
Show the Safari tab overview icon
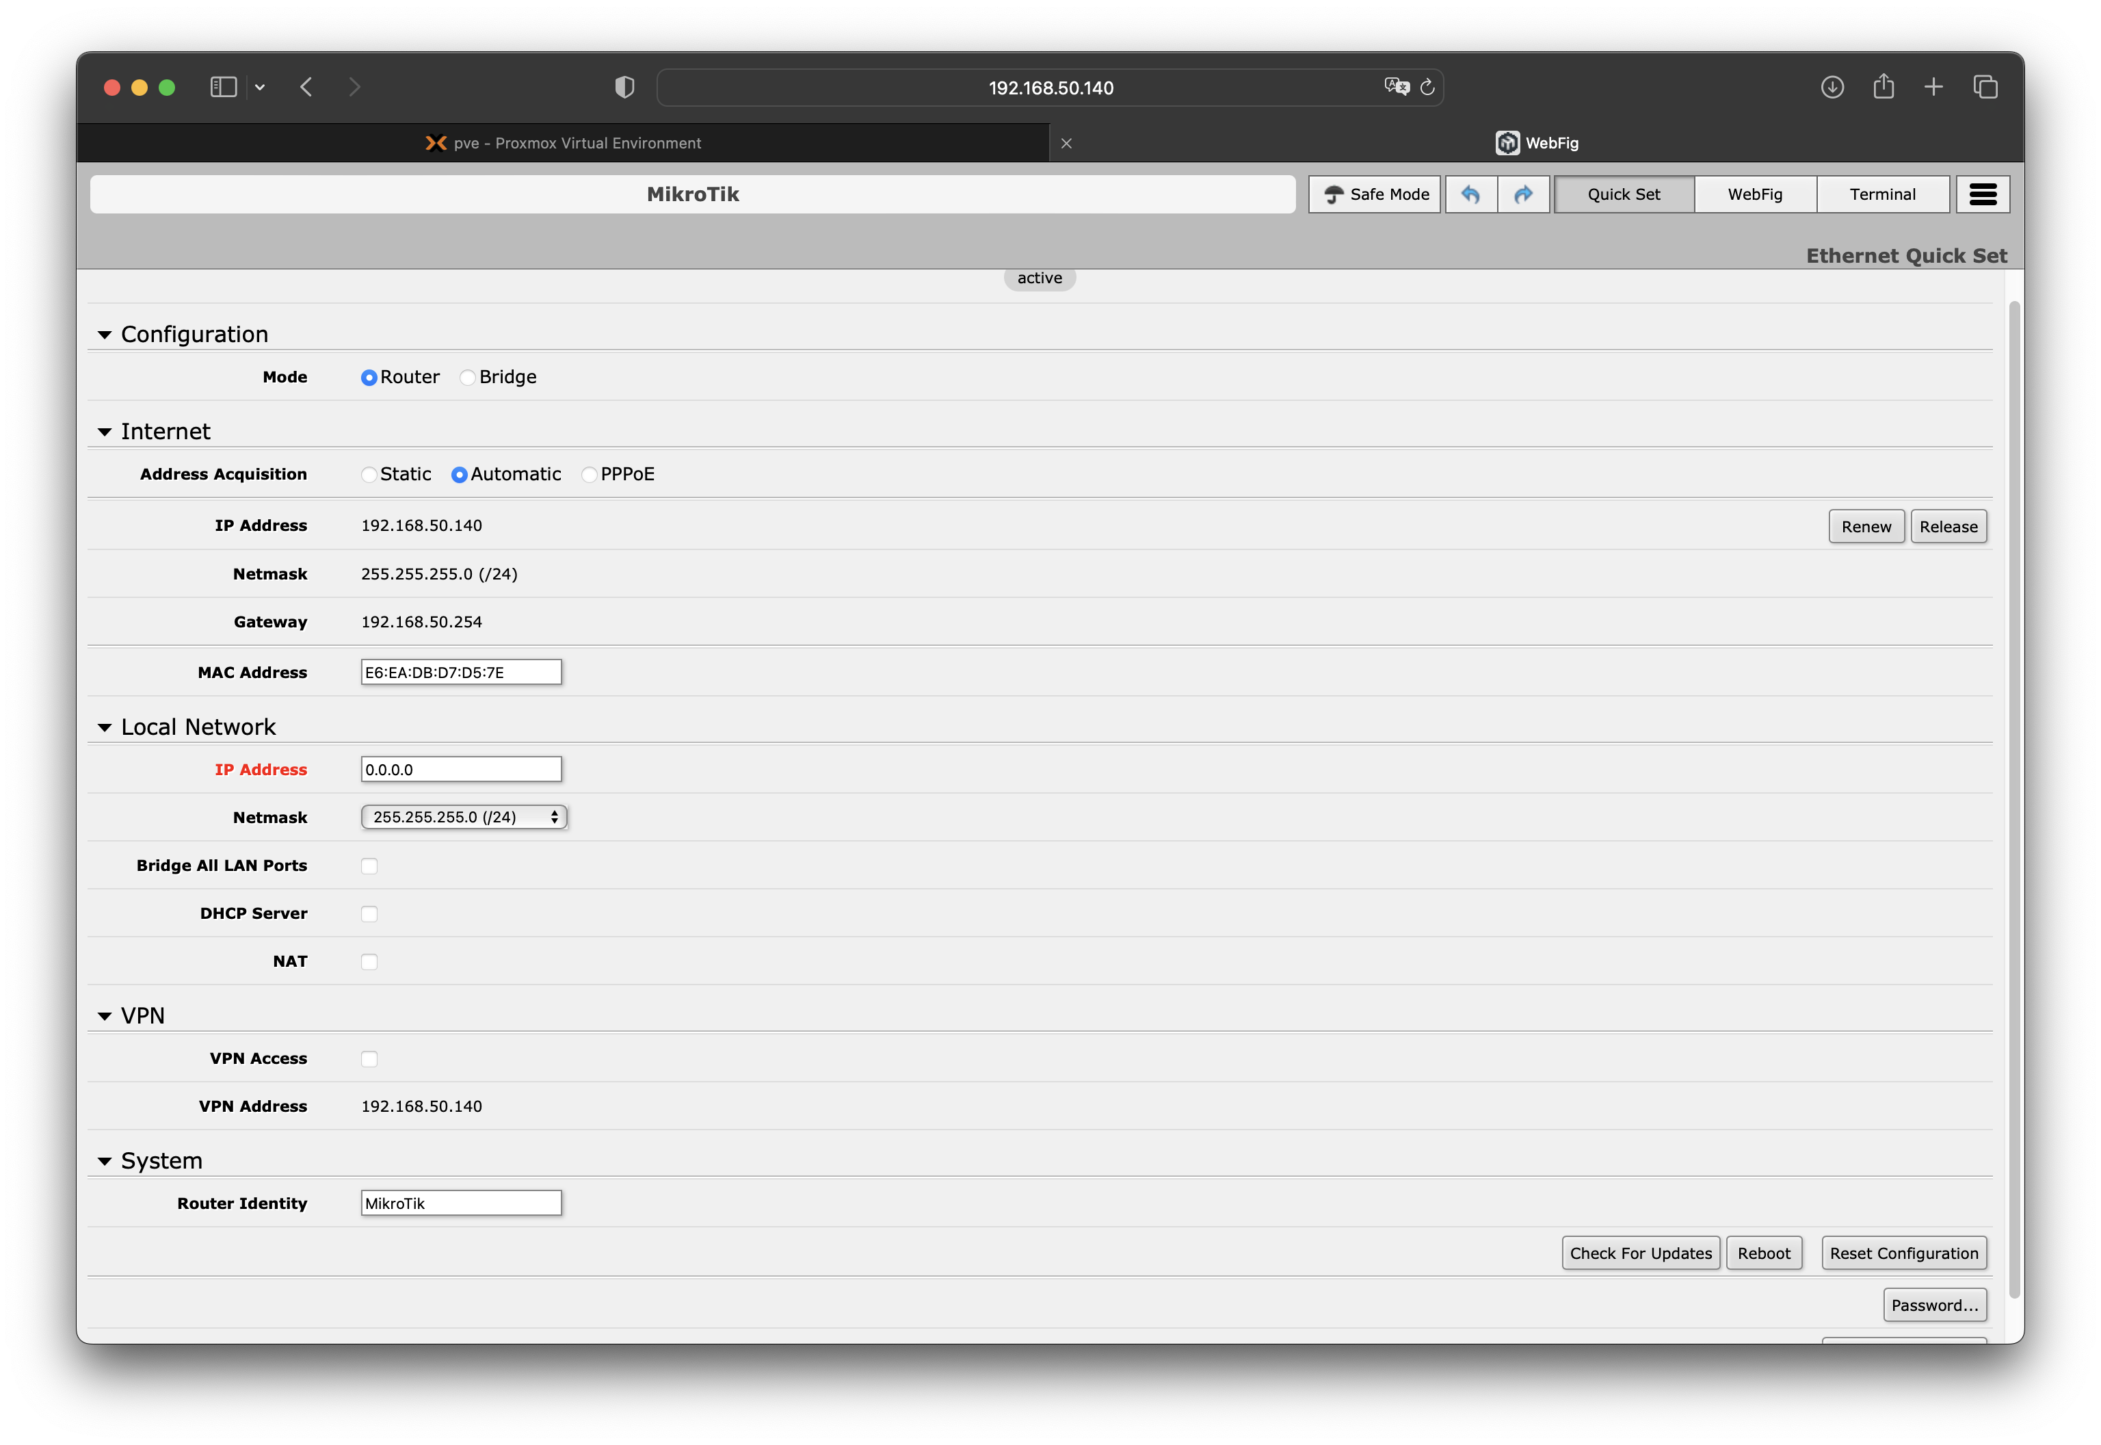(x=1985, y=88)
